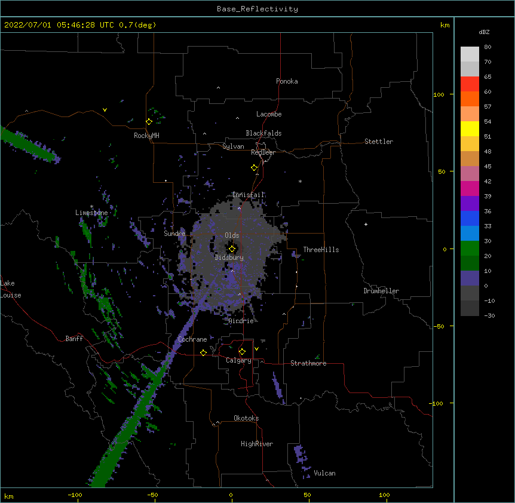
Task: Select the red 65 dBZ legend swatch
Action: (470, 84)
